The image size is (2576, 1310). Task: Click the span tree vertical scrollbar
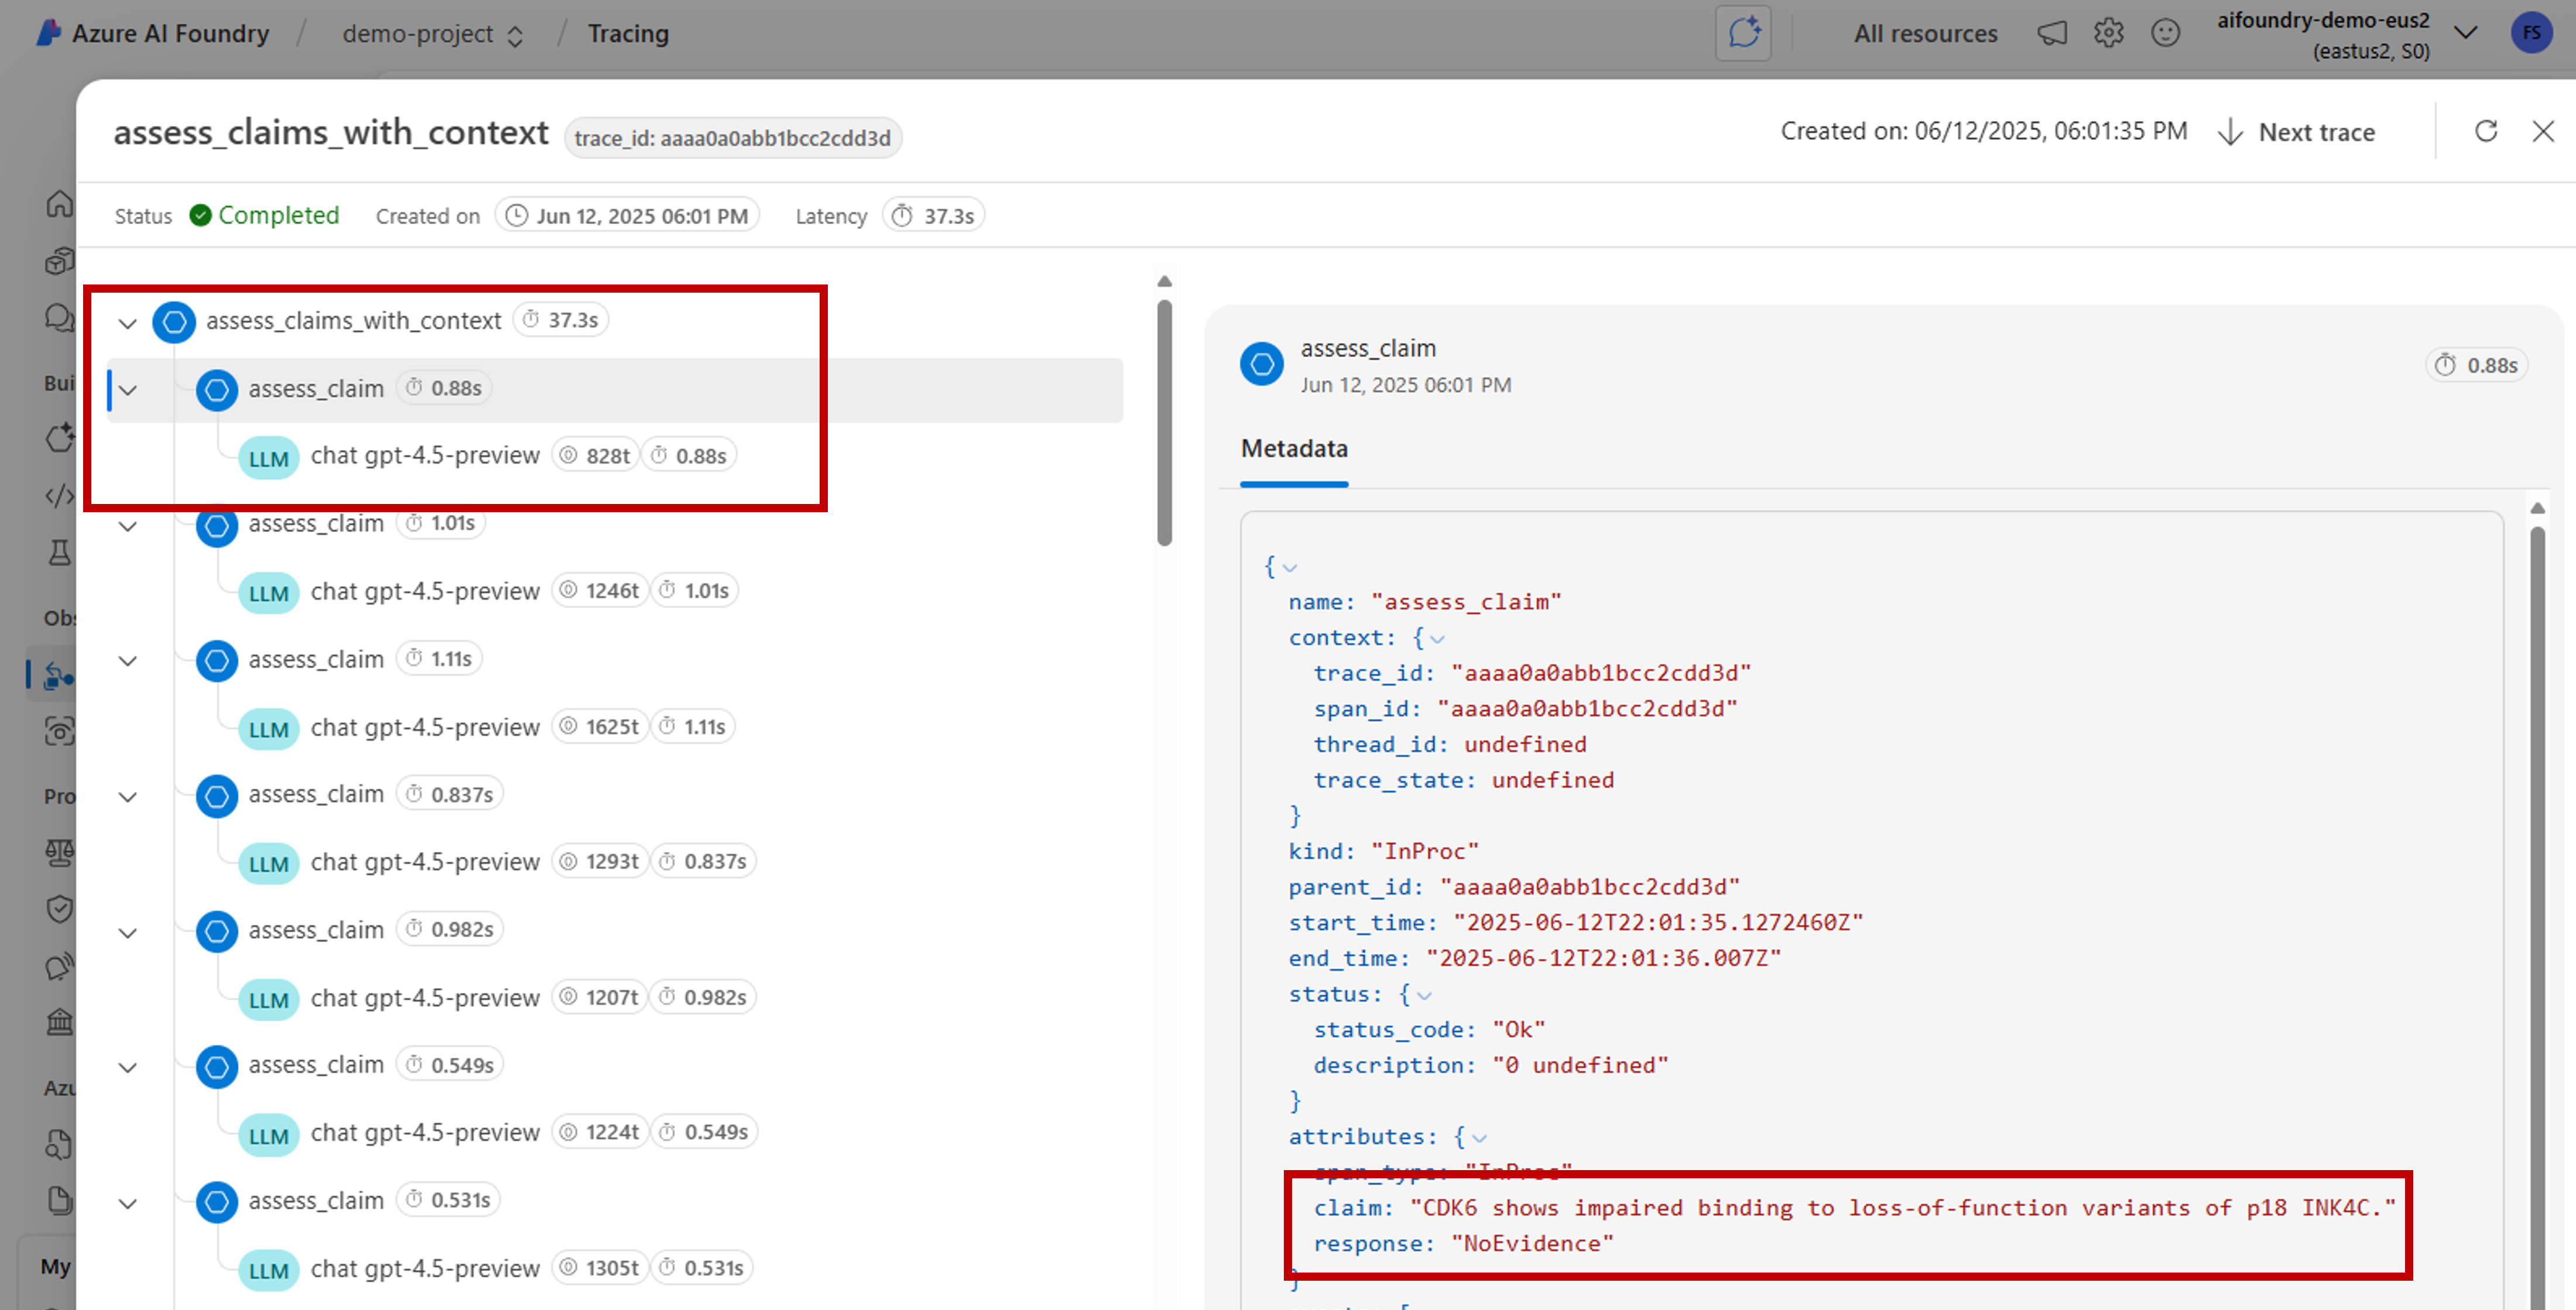pyautogui.click(x=1164, y=422)
